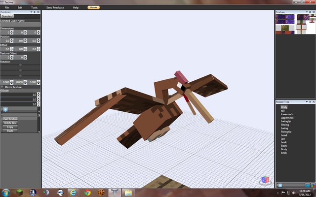Increase the third Dimensions value with up arrow

[39, 32]
